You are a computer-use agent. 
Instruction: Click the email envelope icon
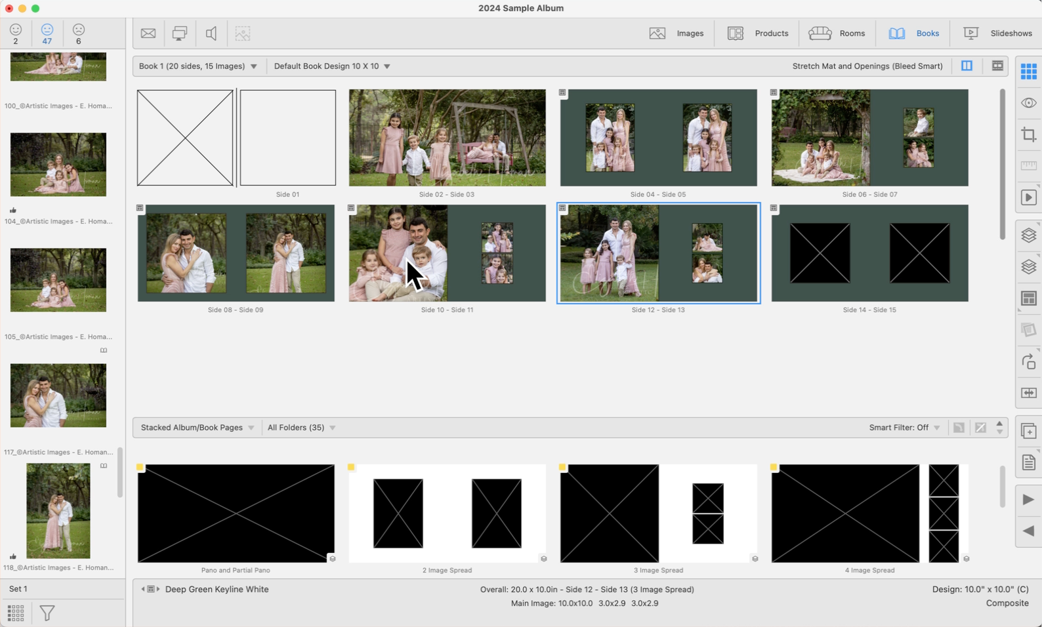tap(148, 33)
